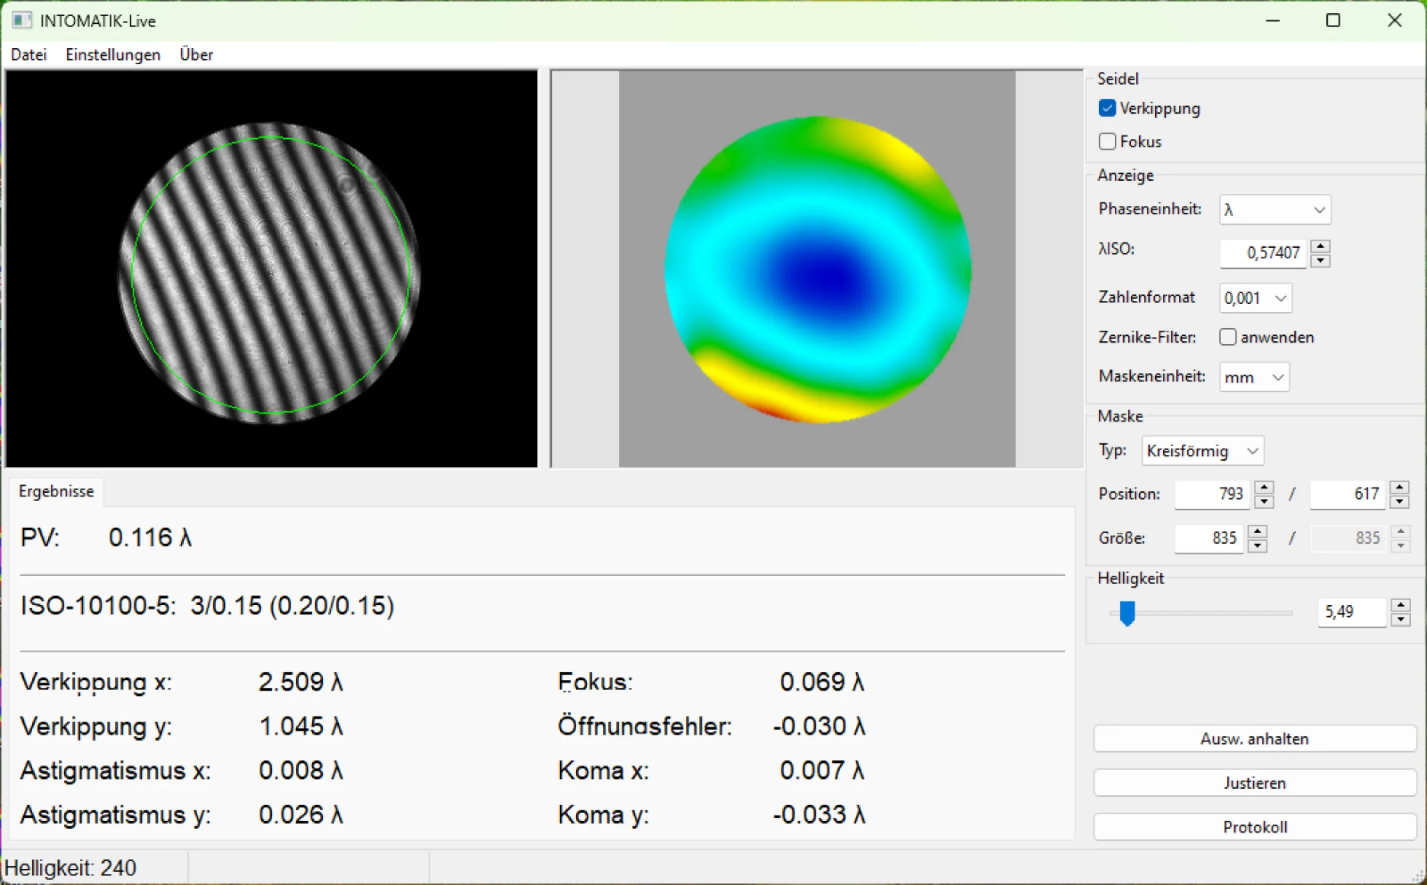The width and height of the screenshot is (1427, 885).
Task: Click the INTOMATIK-Live application icon in the title bar
Action: tap(23, 20)
